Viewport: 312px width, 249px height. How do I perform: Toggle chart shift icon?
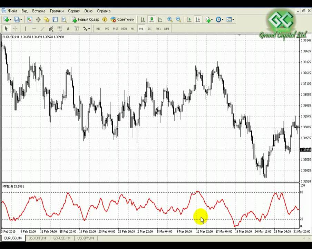click(x=198, y=19)
